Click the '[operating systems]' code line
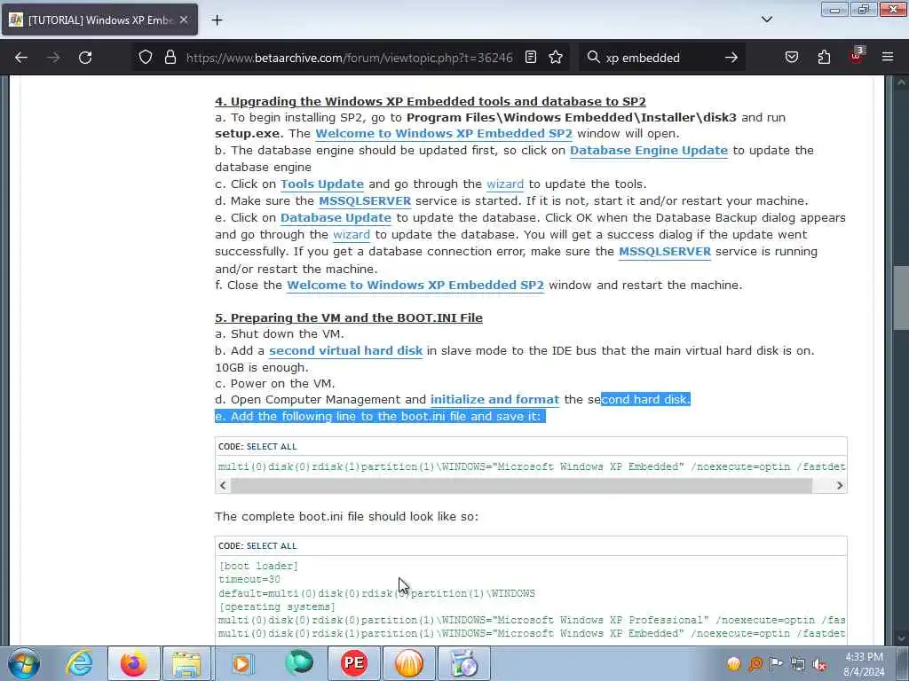This screenshot has height=681, width=909. point(277,607)
